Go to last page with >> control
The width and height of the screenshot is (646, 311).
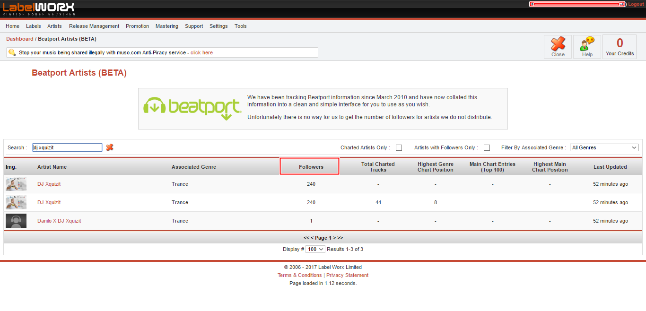(340, 238)
